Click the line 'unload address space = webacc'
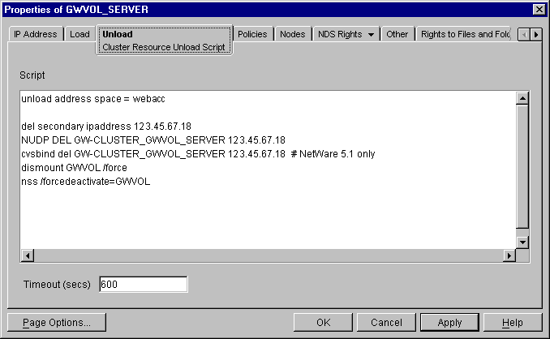 (93, 99)
